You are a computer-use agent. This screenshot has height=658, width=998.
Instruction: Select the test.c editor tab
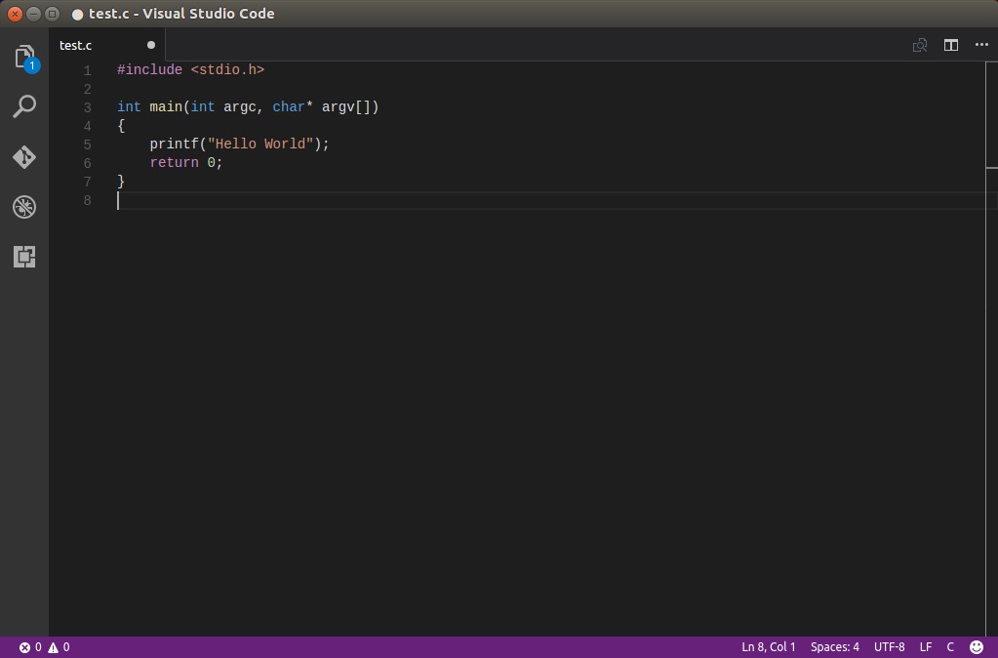(107, 45)
